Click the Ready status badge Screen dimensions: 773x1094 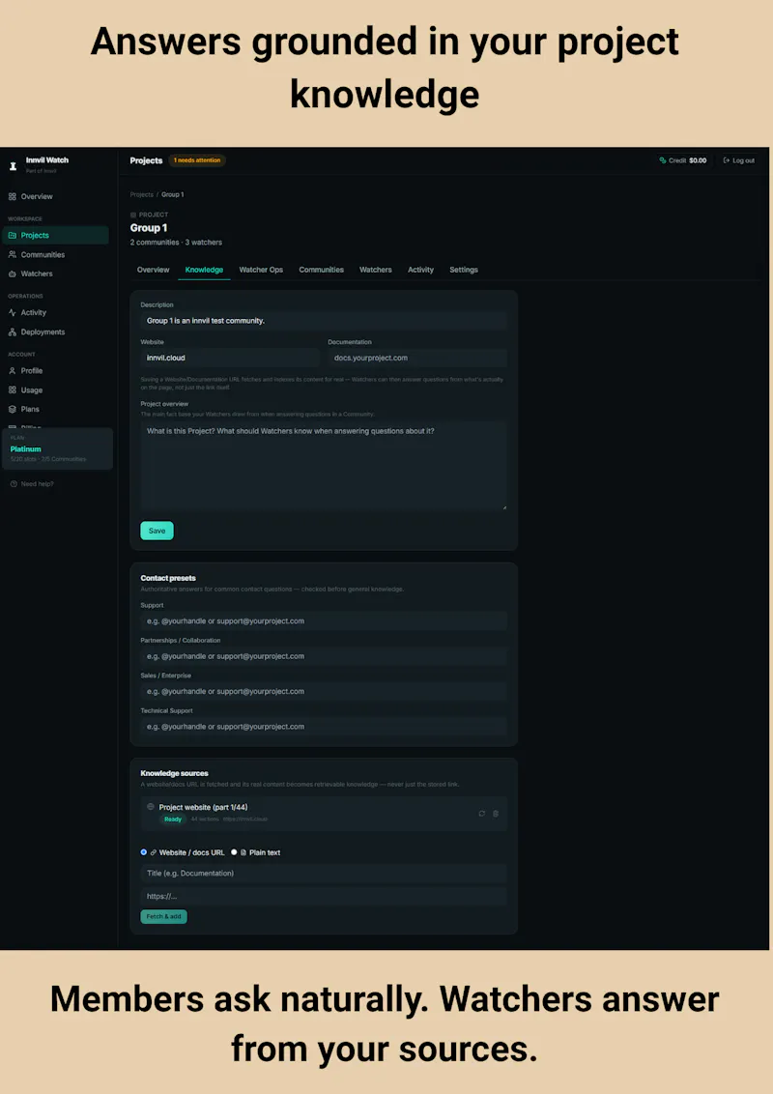(x=173, y=820)
